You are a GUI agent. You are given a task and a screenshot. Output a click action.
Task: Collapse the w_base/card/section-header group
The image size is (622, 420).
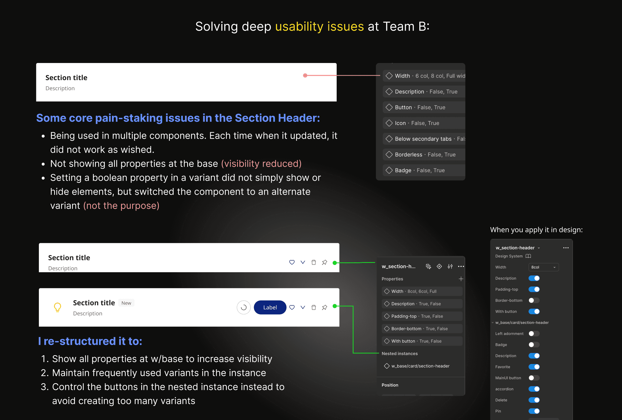point(492,323)
